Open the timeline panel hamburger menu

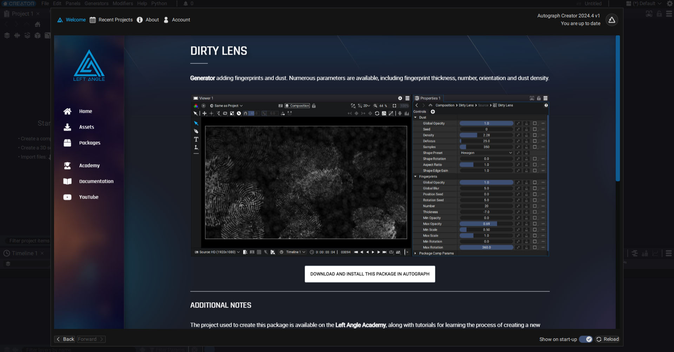[x=669, y=253]
